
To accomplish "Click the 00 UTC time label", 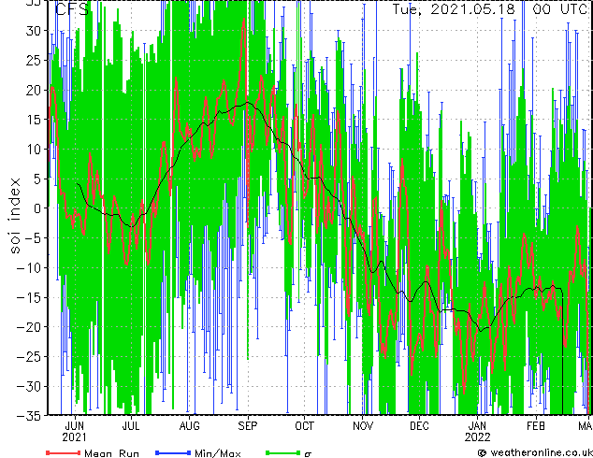I will [560, 9].
